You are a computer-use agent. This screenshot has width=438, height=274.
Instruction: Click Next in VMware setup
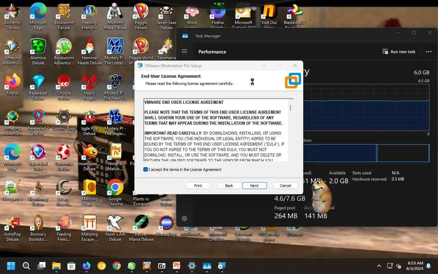tap(254, 186)
